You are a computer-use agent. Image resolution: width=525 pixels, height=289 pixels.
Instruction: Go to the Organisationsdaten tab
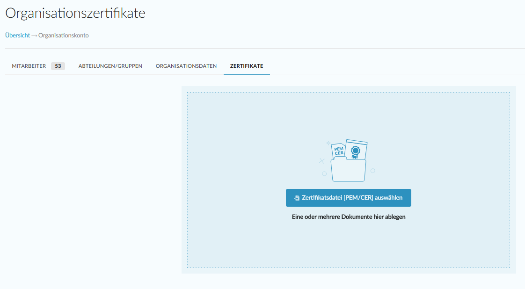[186, 66]
